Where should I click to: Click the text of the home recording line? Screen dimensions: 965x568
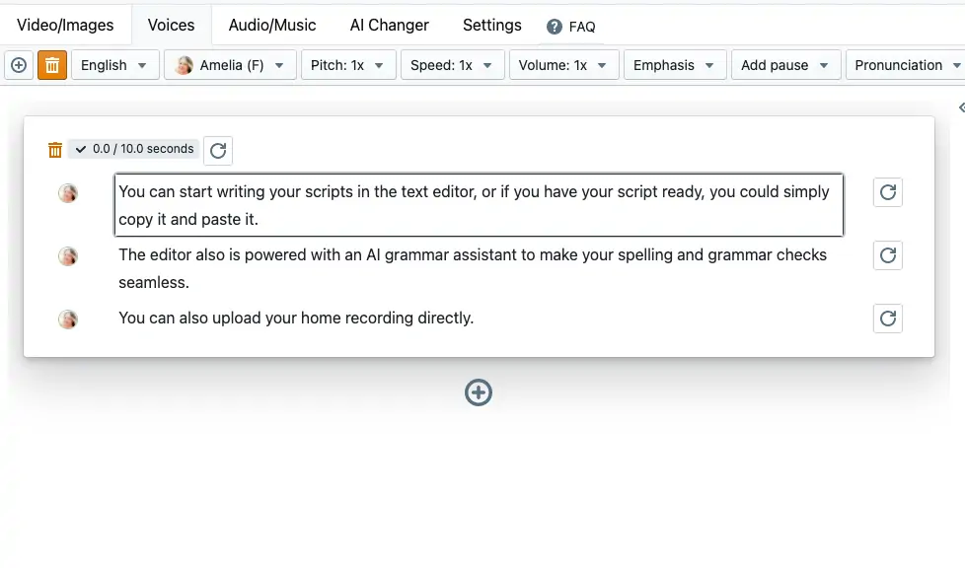point(296,318)
